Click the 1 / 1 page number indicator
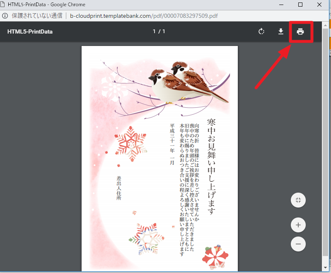The image size is (331, 273). 159,31
